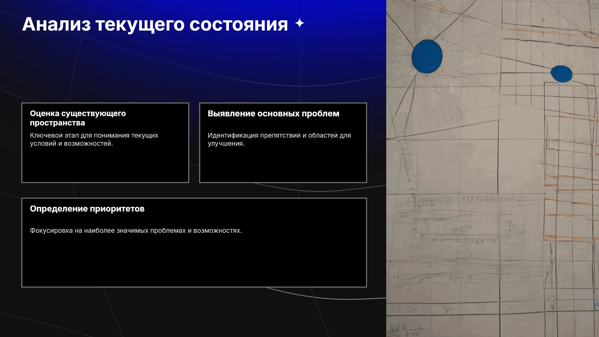This screenshot has width=599, height=337.
Task: Click the word 'состояния' in the slide title
Action: [x=239, y=24]
